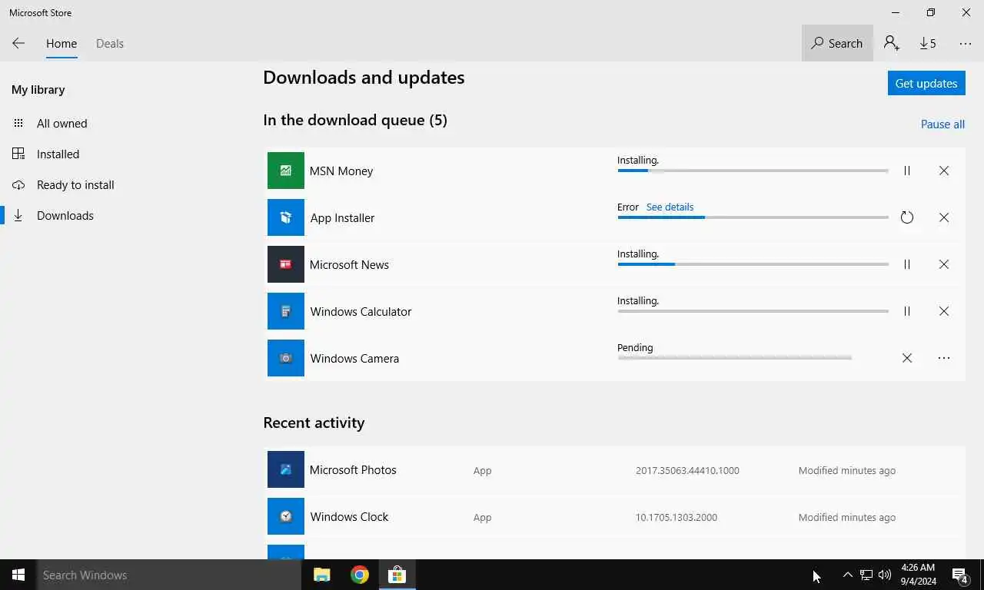The image size is (984, 590).
Task: Click the Microsoft News app icon
Action: [x=286, y=264]
